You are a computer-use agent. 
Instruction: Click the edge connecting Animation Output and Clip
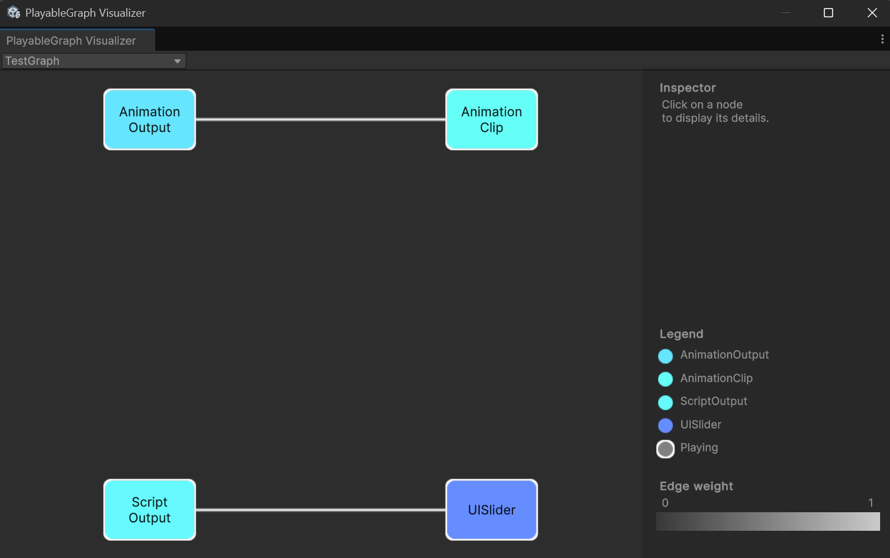pos(320,119)
